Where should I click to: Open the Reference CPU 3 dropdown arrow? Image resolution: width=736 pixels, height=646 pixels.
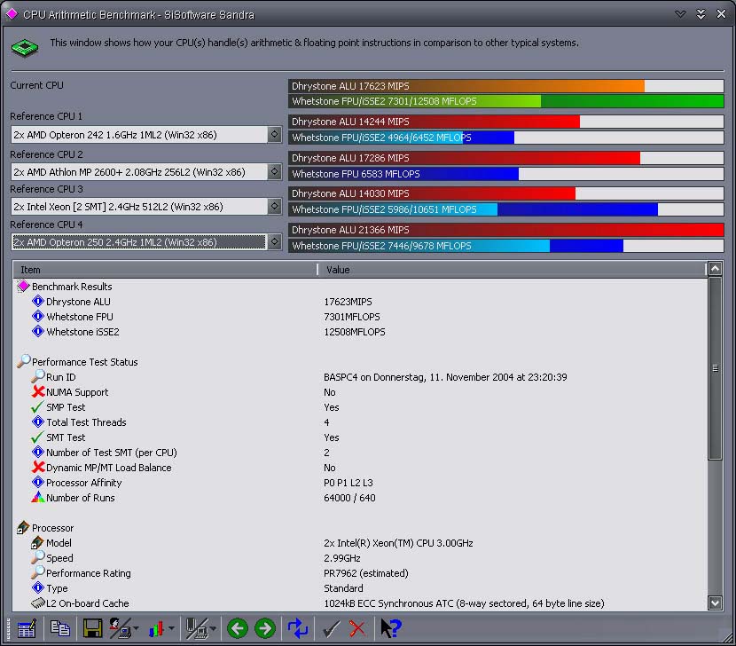coord(275,206)
